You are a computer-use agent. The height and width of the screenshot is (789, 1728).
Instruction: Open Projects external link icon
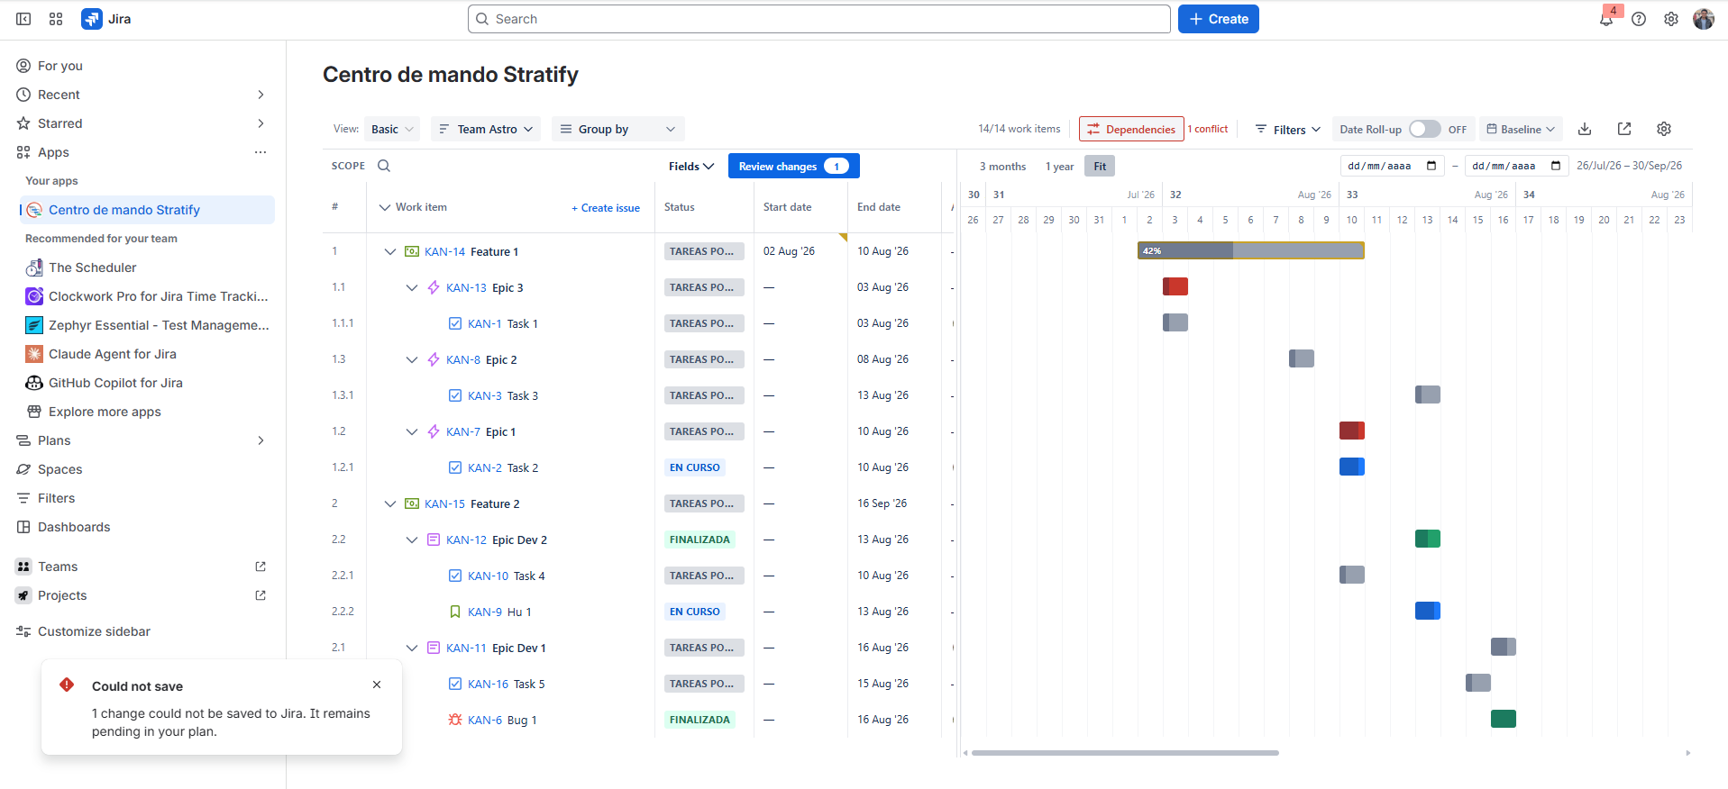point(261,595)
